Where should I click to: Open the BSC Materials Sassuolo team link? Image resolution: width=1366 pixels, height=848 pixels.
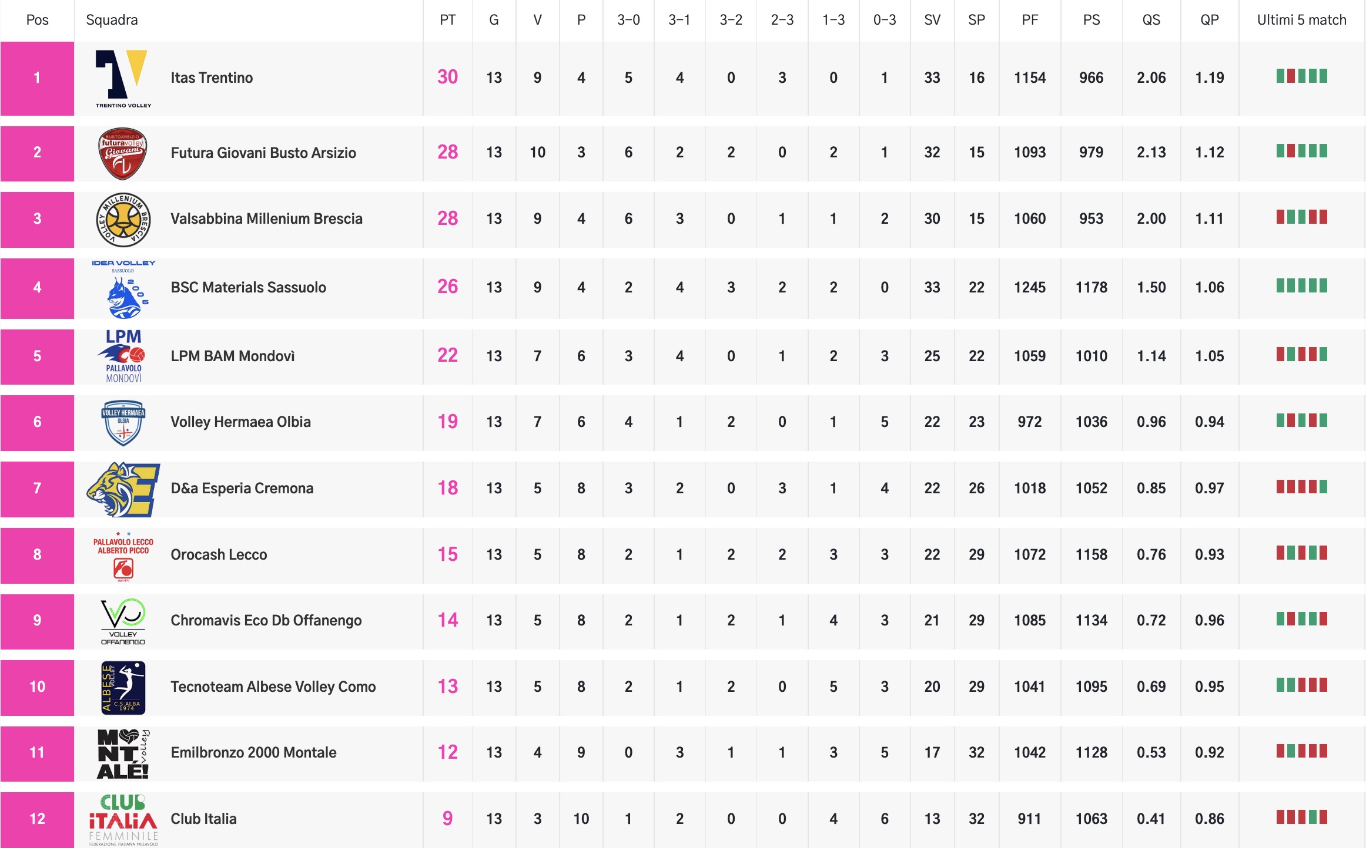point(248,287)
